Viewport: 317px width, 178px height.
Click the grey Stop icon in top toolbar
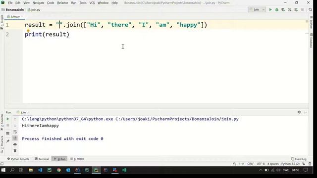[x=303, y=10]
